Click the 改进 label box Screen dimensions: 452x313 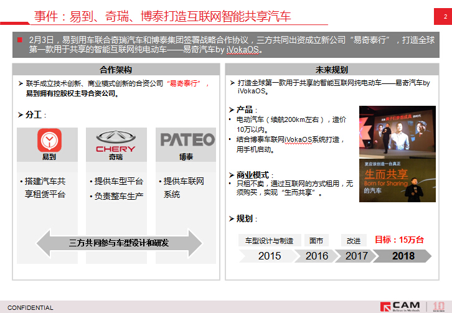coord(354,240)
